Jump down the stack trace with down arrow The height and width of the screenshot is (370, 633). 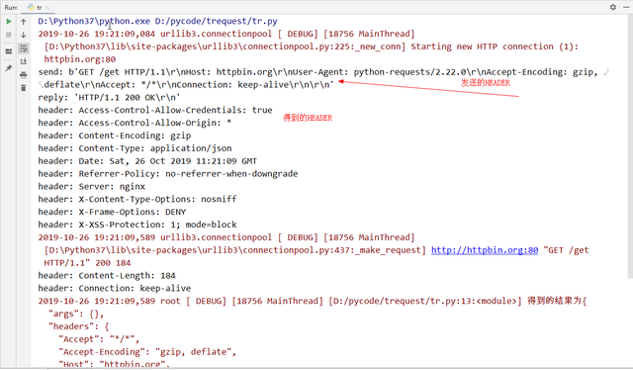(24, 36)
